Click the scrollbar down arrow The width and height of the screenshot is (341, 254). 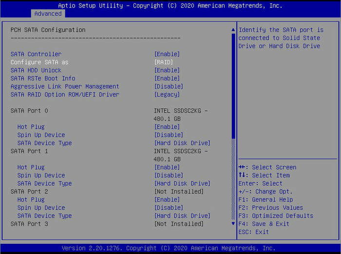coord(233,224)
